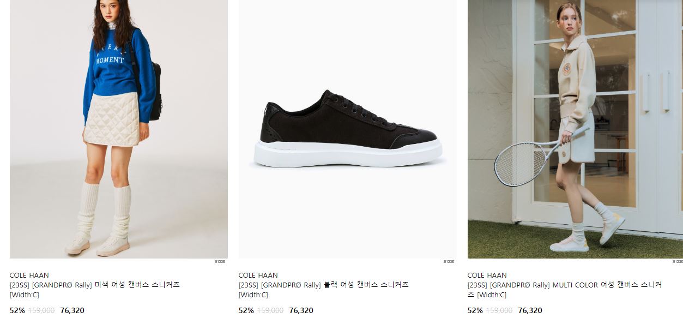683x324 pixels.
Task: Click the 76,320 price of MULTI COLOR sneakers
Action: tap(530, 310)
